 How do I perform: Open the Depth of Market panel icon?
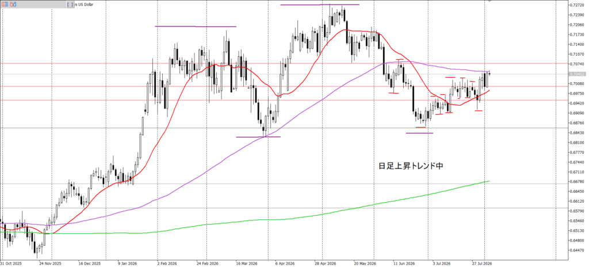pos(5,5)
